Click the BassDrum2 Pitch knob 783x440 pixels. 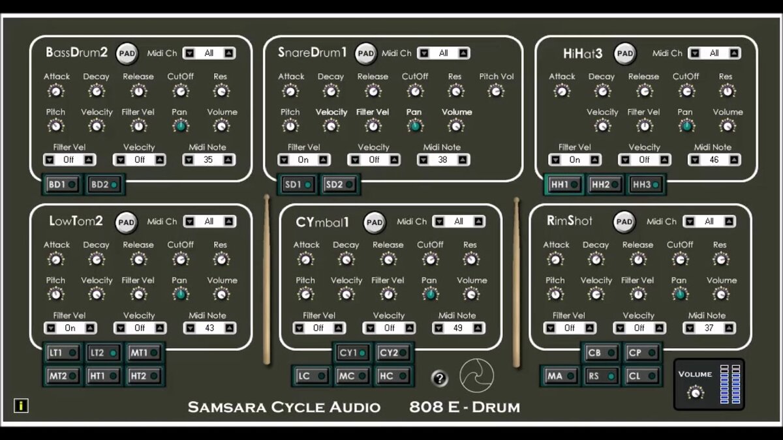coord(56,126)
